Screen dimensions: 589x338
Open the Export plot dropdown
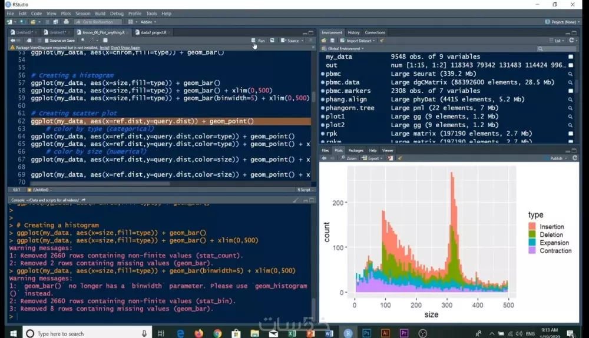coord(372,158)
